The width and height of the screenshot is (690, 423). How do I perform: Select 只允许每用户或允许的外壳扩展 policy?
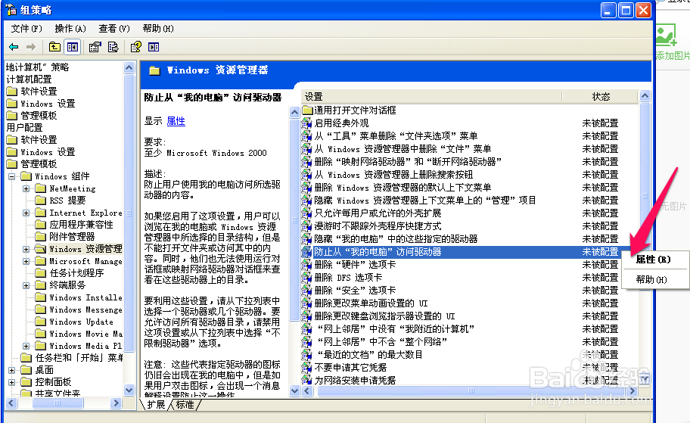378,213
